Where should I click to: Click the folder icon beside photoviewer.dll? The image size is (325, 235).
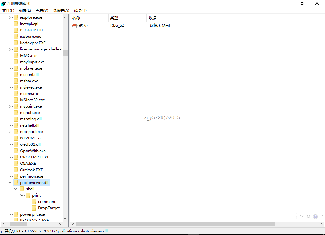point(16,183)
